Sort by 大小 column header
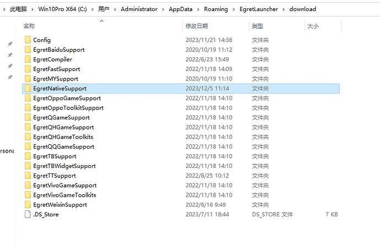The height and width of the screenshot is (245, 380). [x=313, y=26]
